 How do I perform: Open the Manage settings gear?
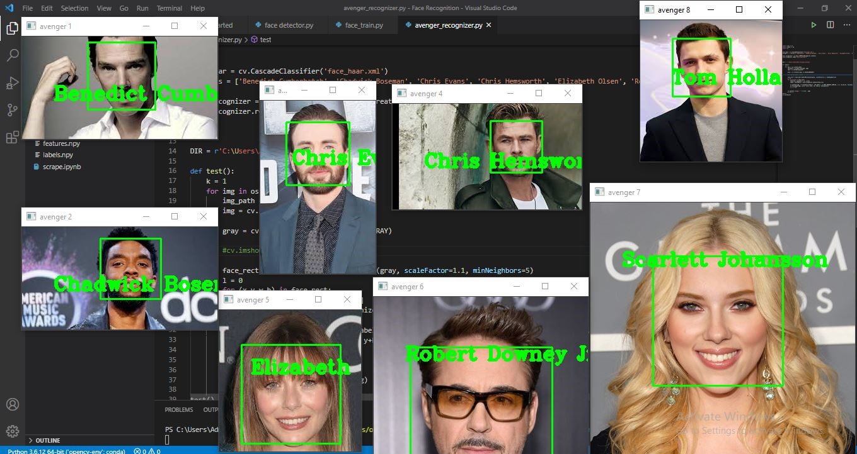point(13,430)
